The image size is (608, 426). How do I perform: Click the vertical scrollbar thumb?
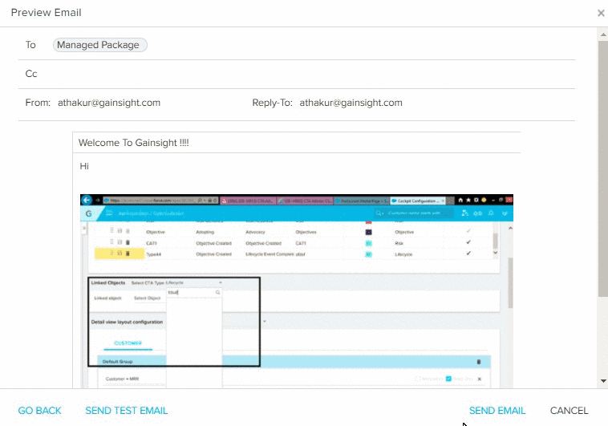pyautogui.click(x=603, y=168)
